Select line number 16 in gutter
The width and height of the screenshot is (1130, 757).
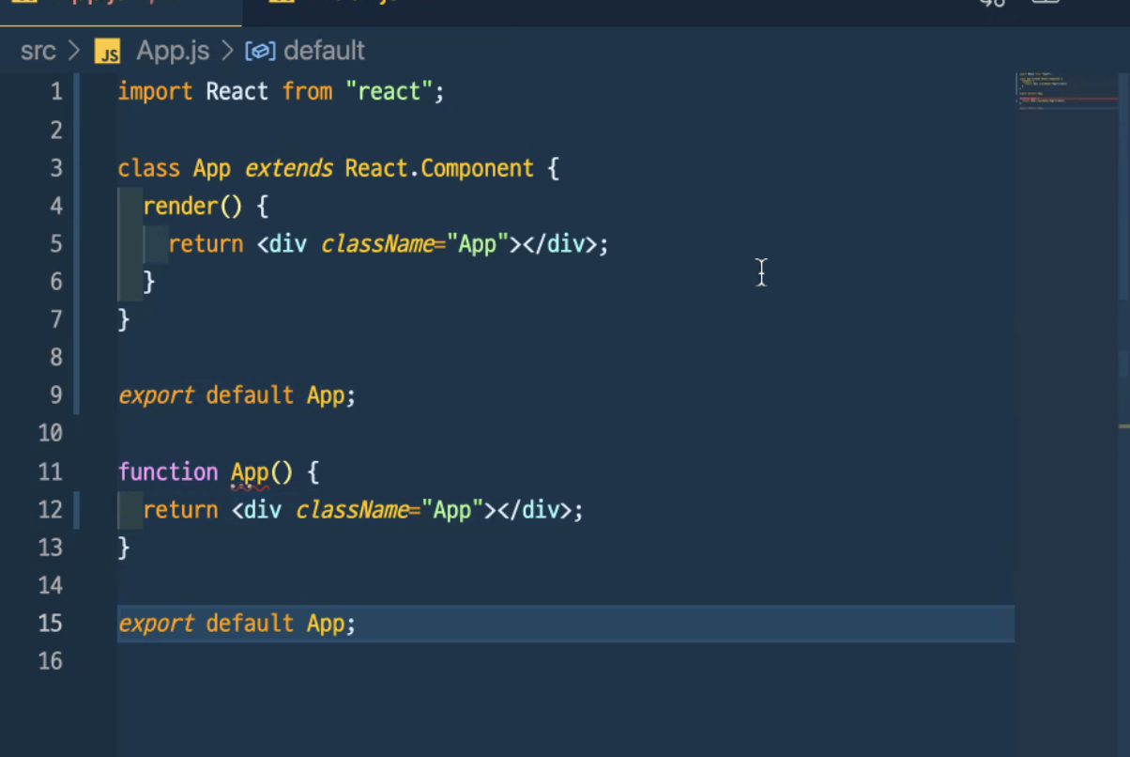51,661
